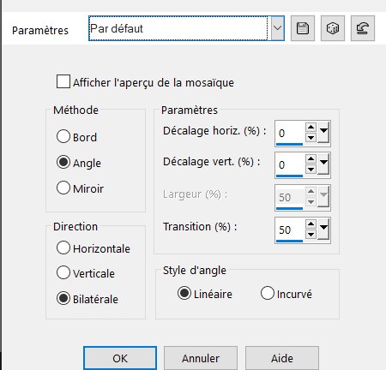Choose the Incurvé angle style
Screen dimensions: 386x370
coord(268,293)
